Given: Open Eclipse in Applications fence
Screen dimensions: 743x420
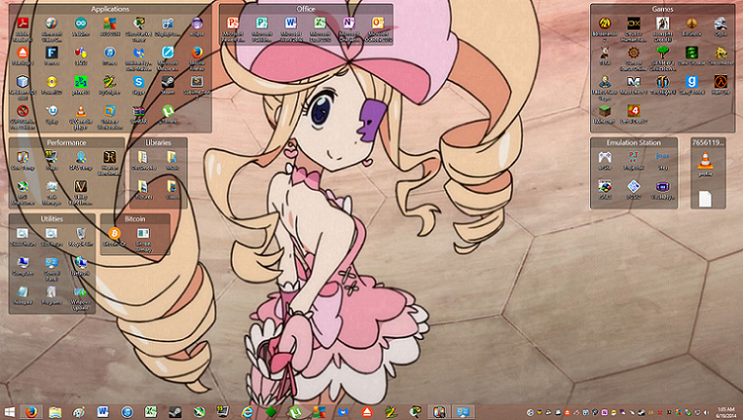Looking at the screenshot, I should tap(197, 22).
